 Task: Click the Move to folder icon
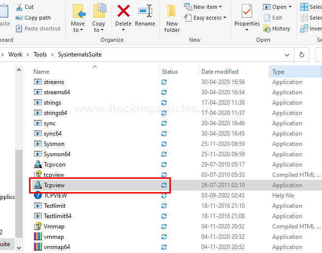pyautogui.click(x=79, y=11)
